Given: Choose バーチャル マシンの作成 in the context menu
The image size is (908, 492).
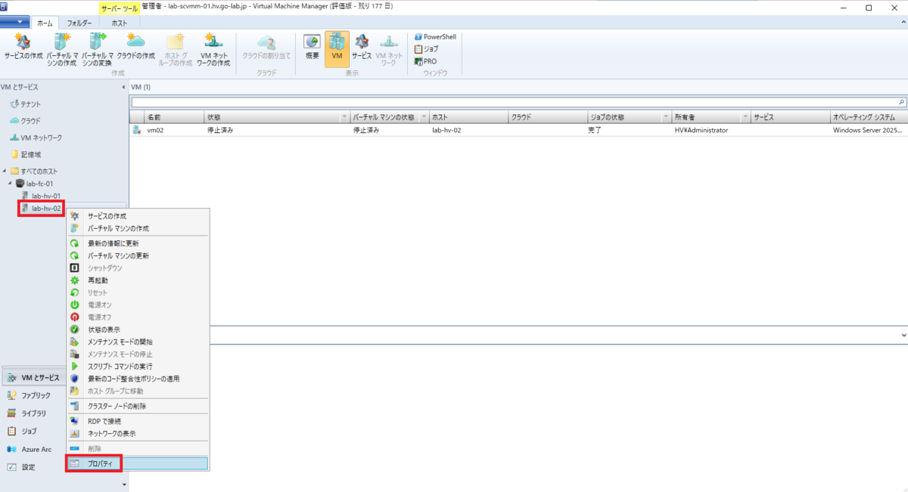Looking at the screenshot, I should 138,228.
